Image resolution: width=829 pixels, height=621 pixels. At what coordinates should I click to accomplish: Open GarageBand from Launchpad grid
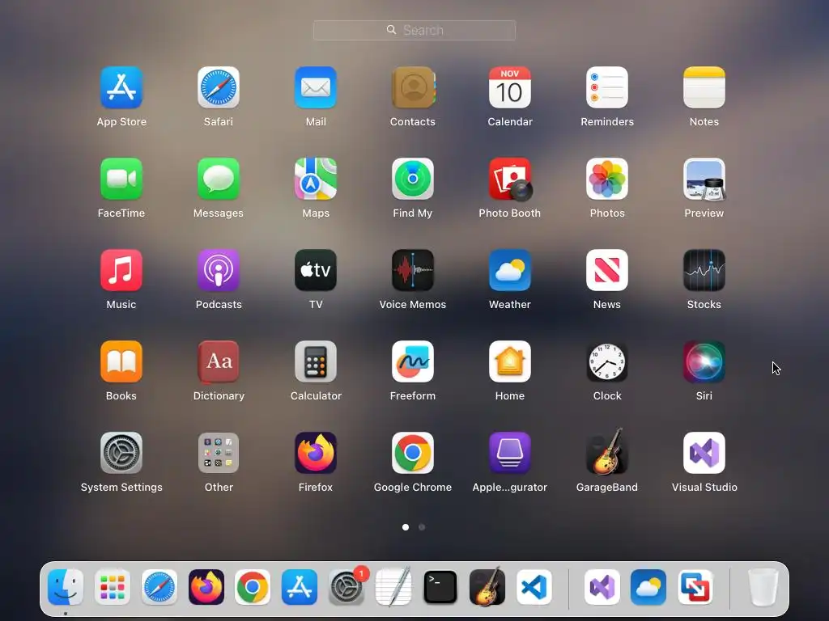607,452
